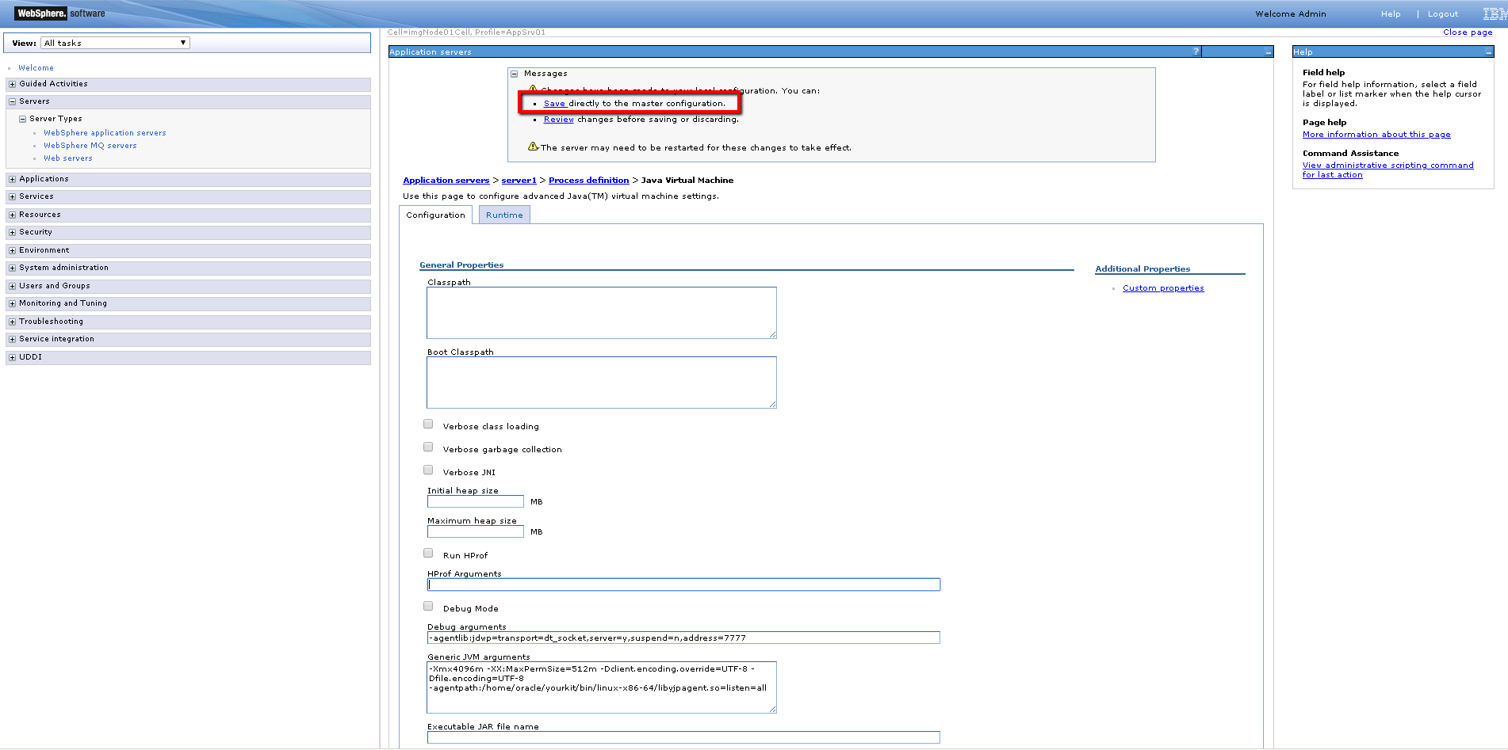Select the Configuration tab
The height and width of the screenshot is (750, 1508).
point(435,215)
